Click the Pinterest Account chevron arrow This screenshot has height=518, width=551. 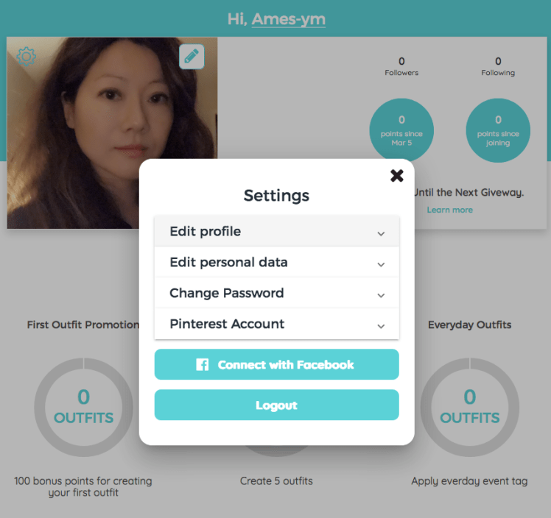click(x=381, y=327)
